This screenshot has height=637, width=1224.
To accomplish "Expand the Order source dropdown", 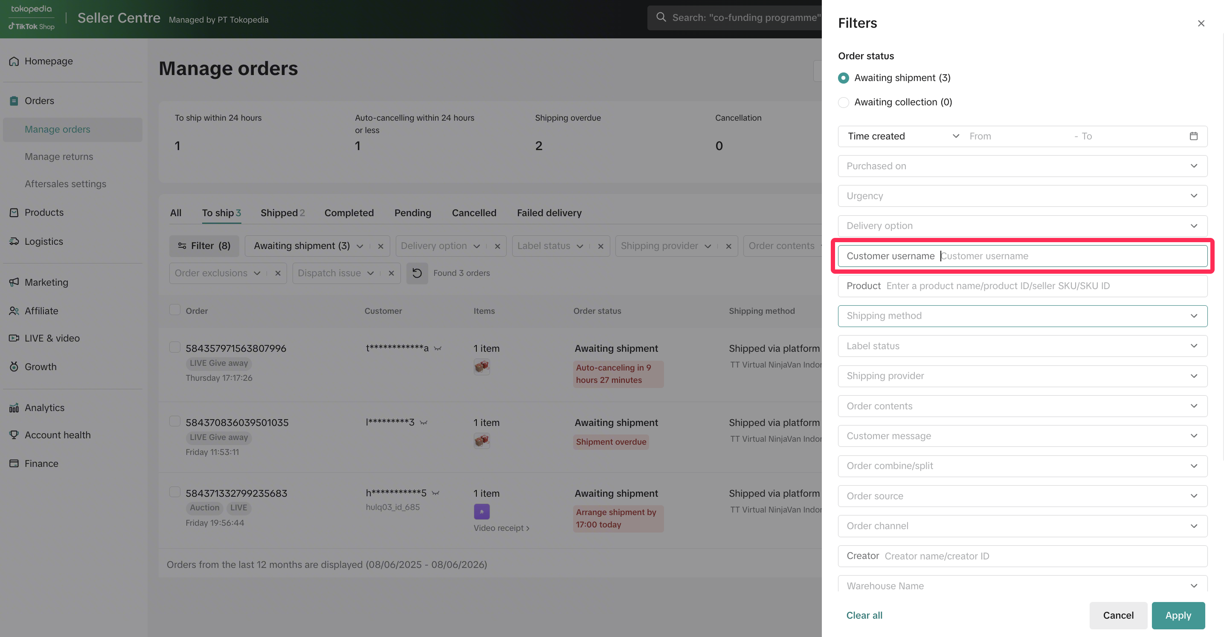I will [x=1023, y=496].
